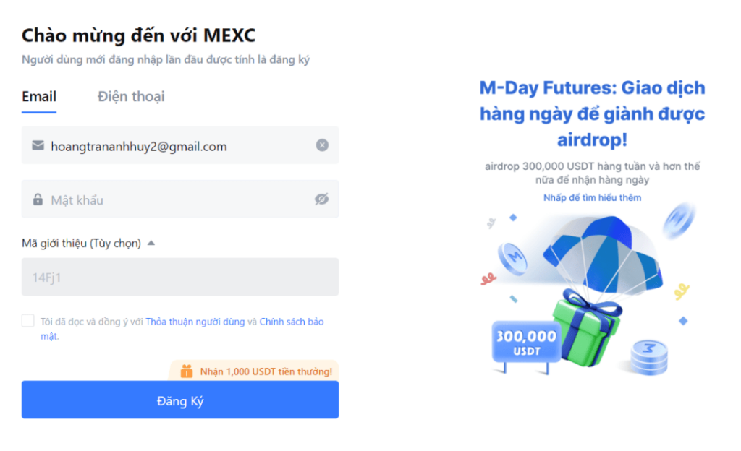
Task: Focus the Mật khẩu password field
Action: [179, 199]
